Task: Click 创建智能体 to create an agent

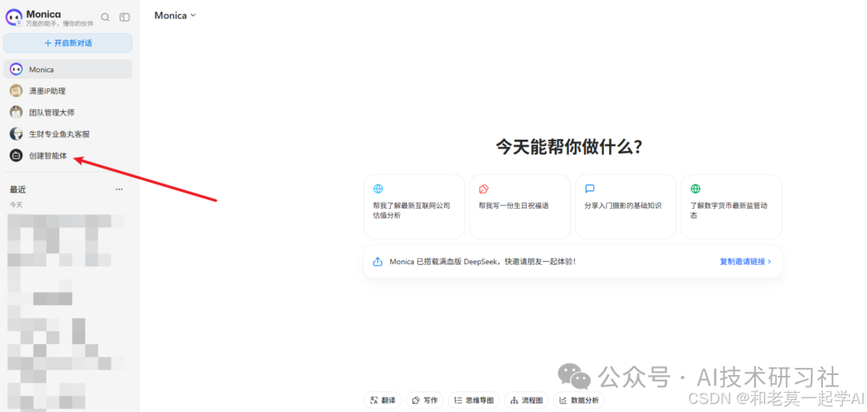Action: tap(67, 156)
